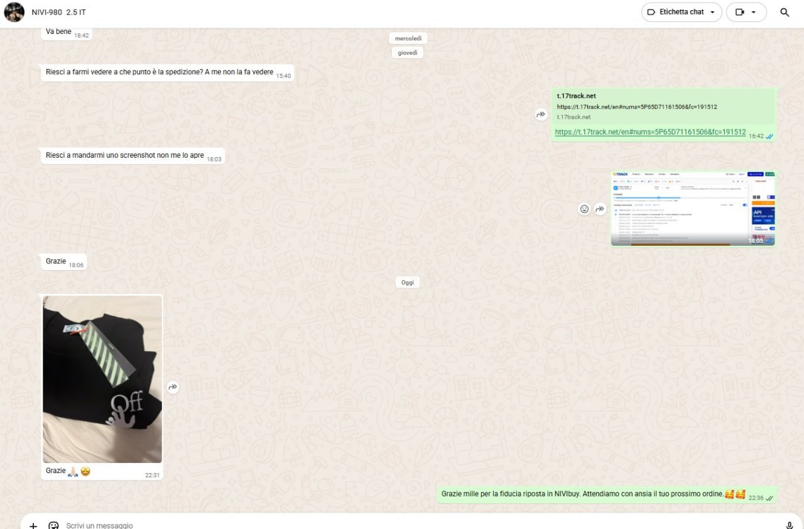Select message 'Riesci a farmi vedere a che punto'

168,73
